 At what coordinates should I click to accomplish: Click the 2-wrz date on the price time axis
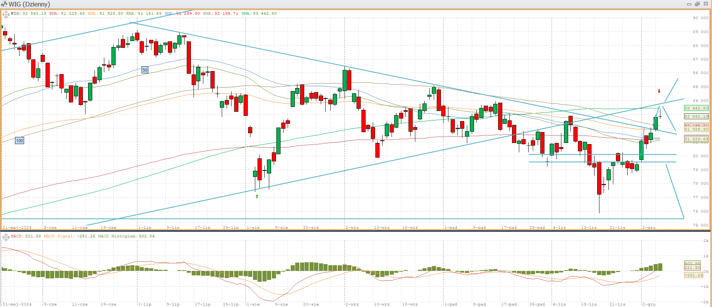[x=352, y=228]
